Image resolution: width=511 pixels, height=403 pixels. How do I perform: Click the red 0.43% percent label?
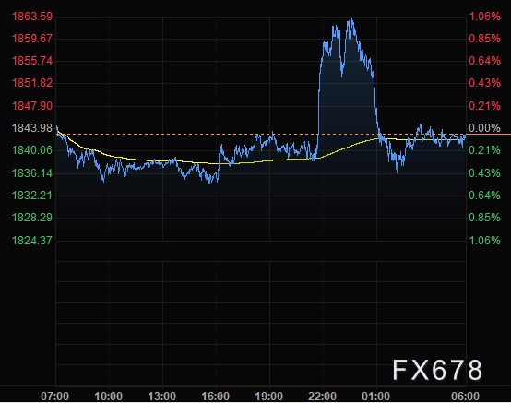coord(484,83)
